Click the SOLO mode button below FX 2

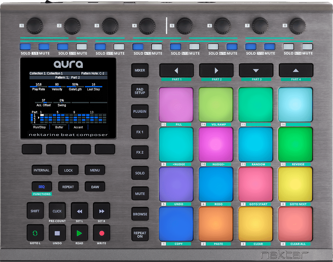point(140,173)
